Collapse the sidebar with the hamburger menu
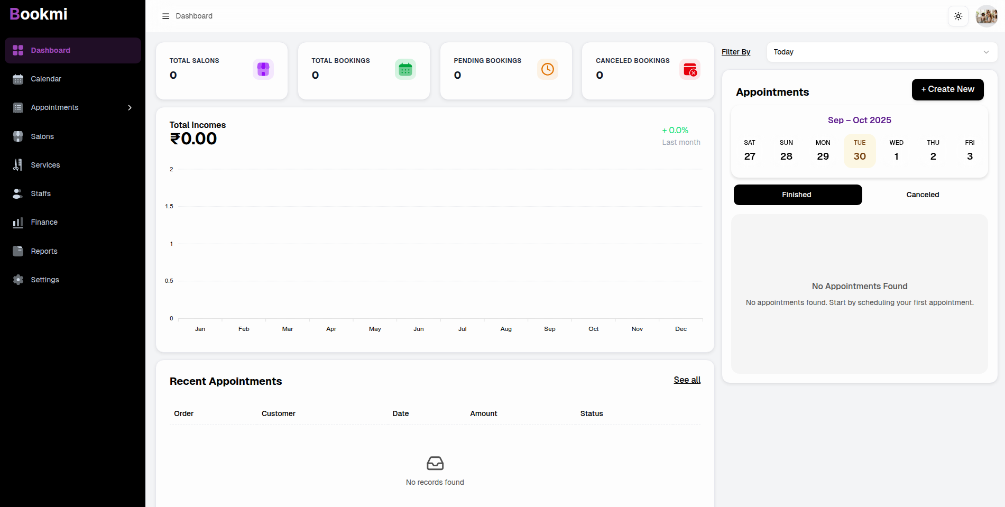This screenshot has height=507, width=1005. [x=165, y=16]
